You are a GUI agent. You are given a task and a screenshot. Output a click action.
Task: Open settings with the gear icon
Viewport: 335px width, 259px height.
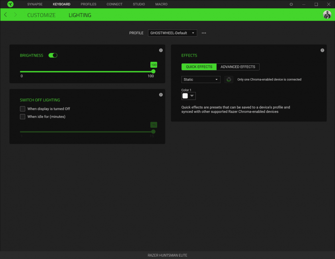[291, 4]
